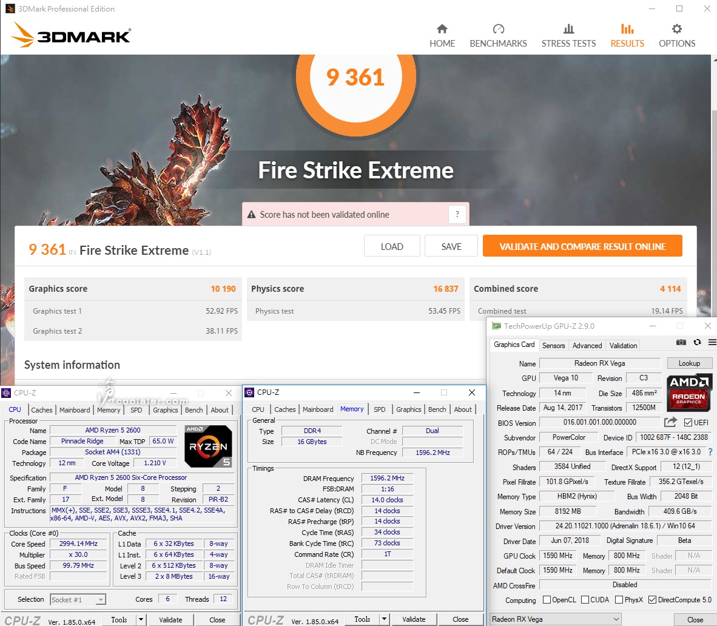Click 3DMark title bar app icon
The height and width of the screenshot is (626, 717).
point(10,8)
